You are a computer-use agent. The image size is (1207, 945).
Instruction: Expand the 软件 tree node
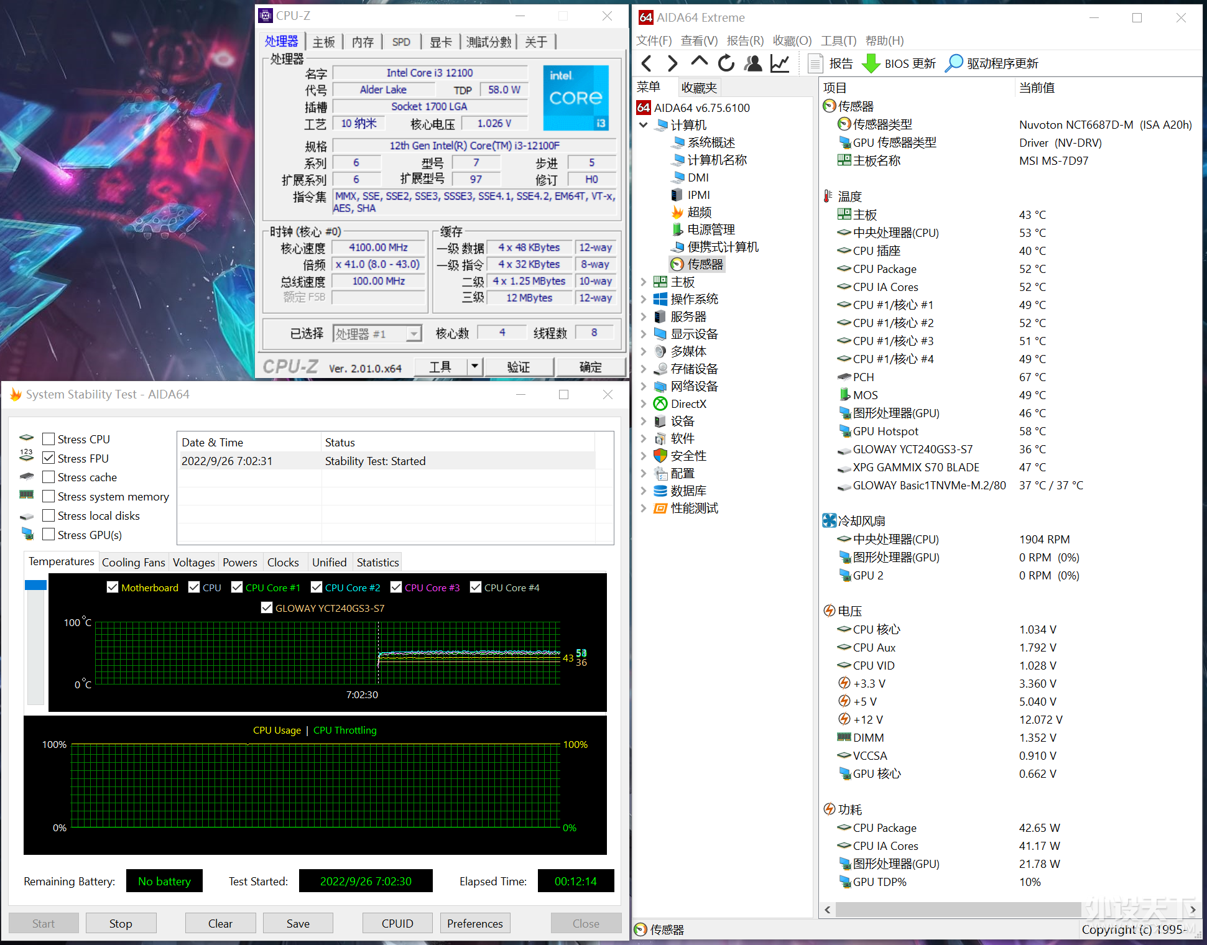[644, 438]
